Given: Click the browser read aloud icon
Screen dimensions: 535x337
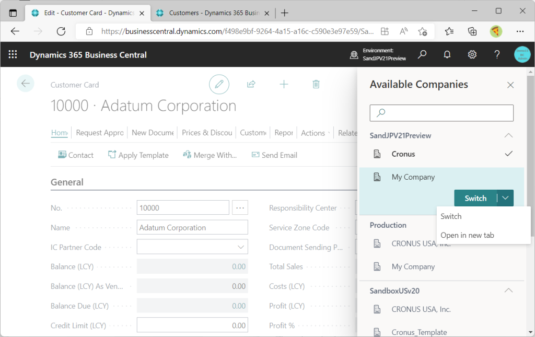Looking at the screenshot, I should [404, 32].
